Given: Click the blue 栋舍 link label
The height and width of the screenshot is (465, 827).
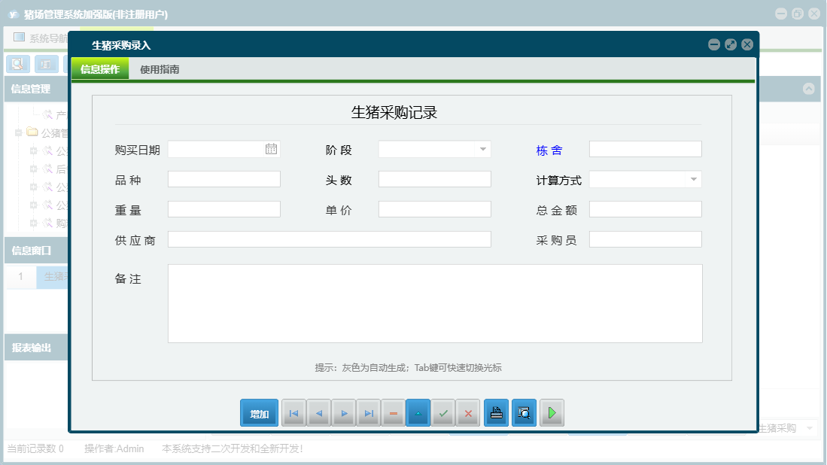Looking at the screenshot, I should 549,150.
